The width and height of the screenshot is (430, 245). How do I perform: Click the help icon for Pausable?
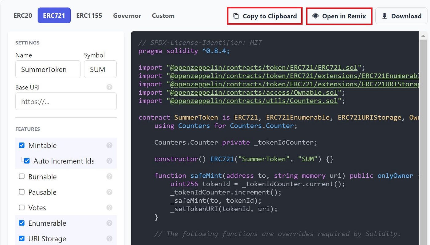(109, 192)
